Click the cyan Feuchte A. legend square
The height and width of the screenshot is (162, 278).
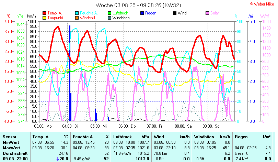(77, 13)
